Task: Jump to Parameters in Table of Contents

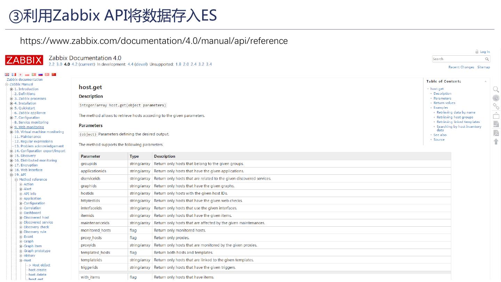Action: coord(443,99)
